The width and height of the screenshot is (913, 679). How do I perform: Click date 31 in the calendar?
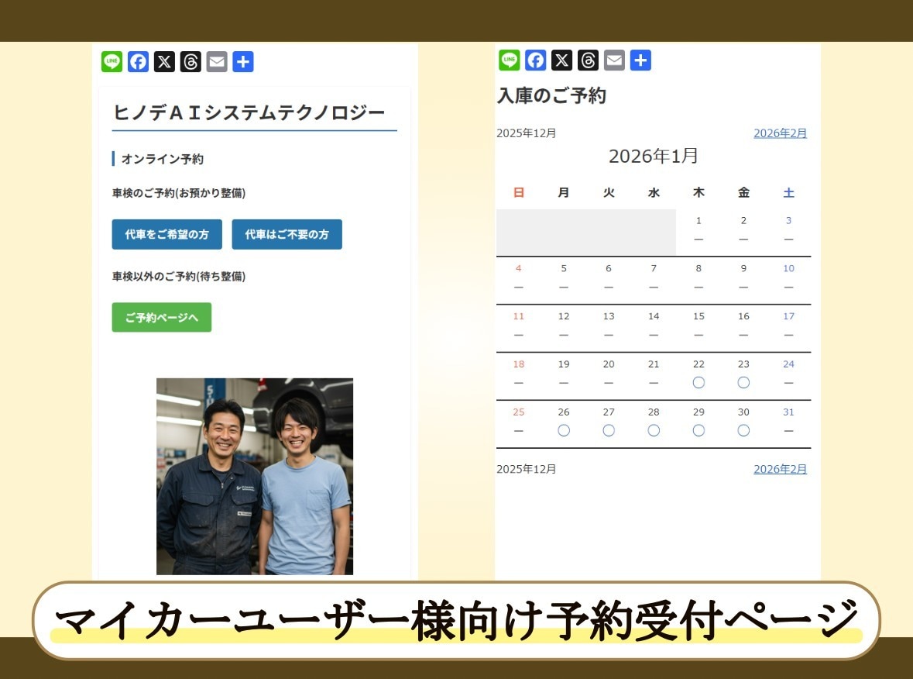(788, 412)
